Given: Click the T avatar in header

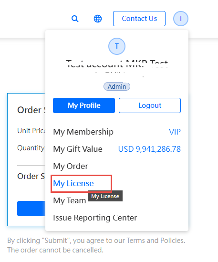Looking at the screenshot, I should 181,19.
